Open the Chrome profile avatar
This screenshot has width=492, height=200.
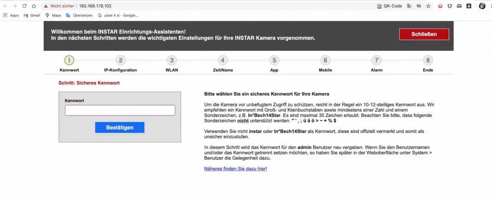tap(482, 6)
